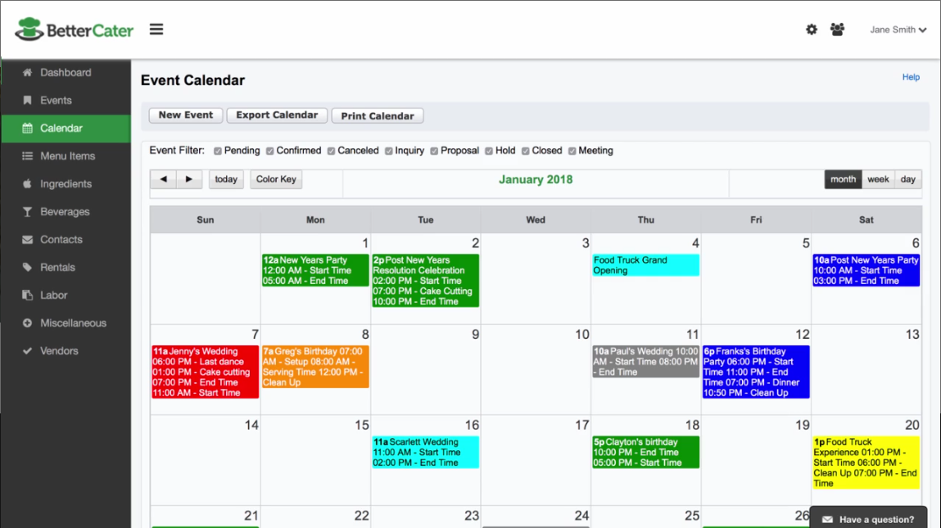Open Events in the sidebar
This screenshot has height=528, width=941.
coord(66,100)
